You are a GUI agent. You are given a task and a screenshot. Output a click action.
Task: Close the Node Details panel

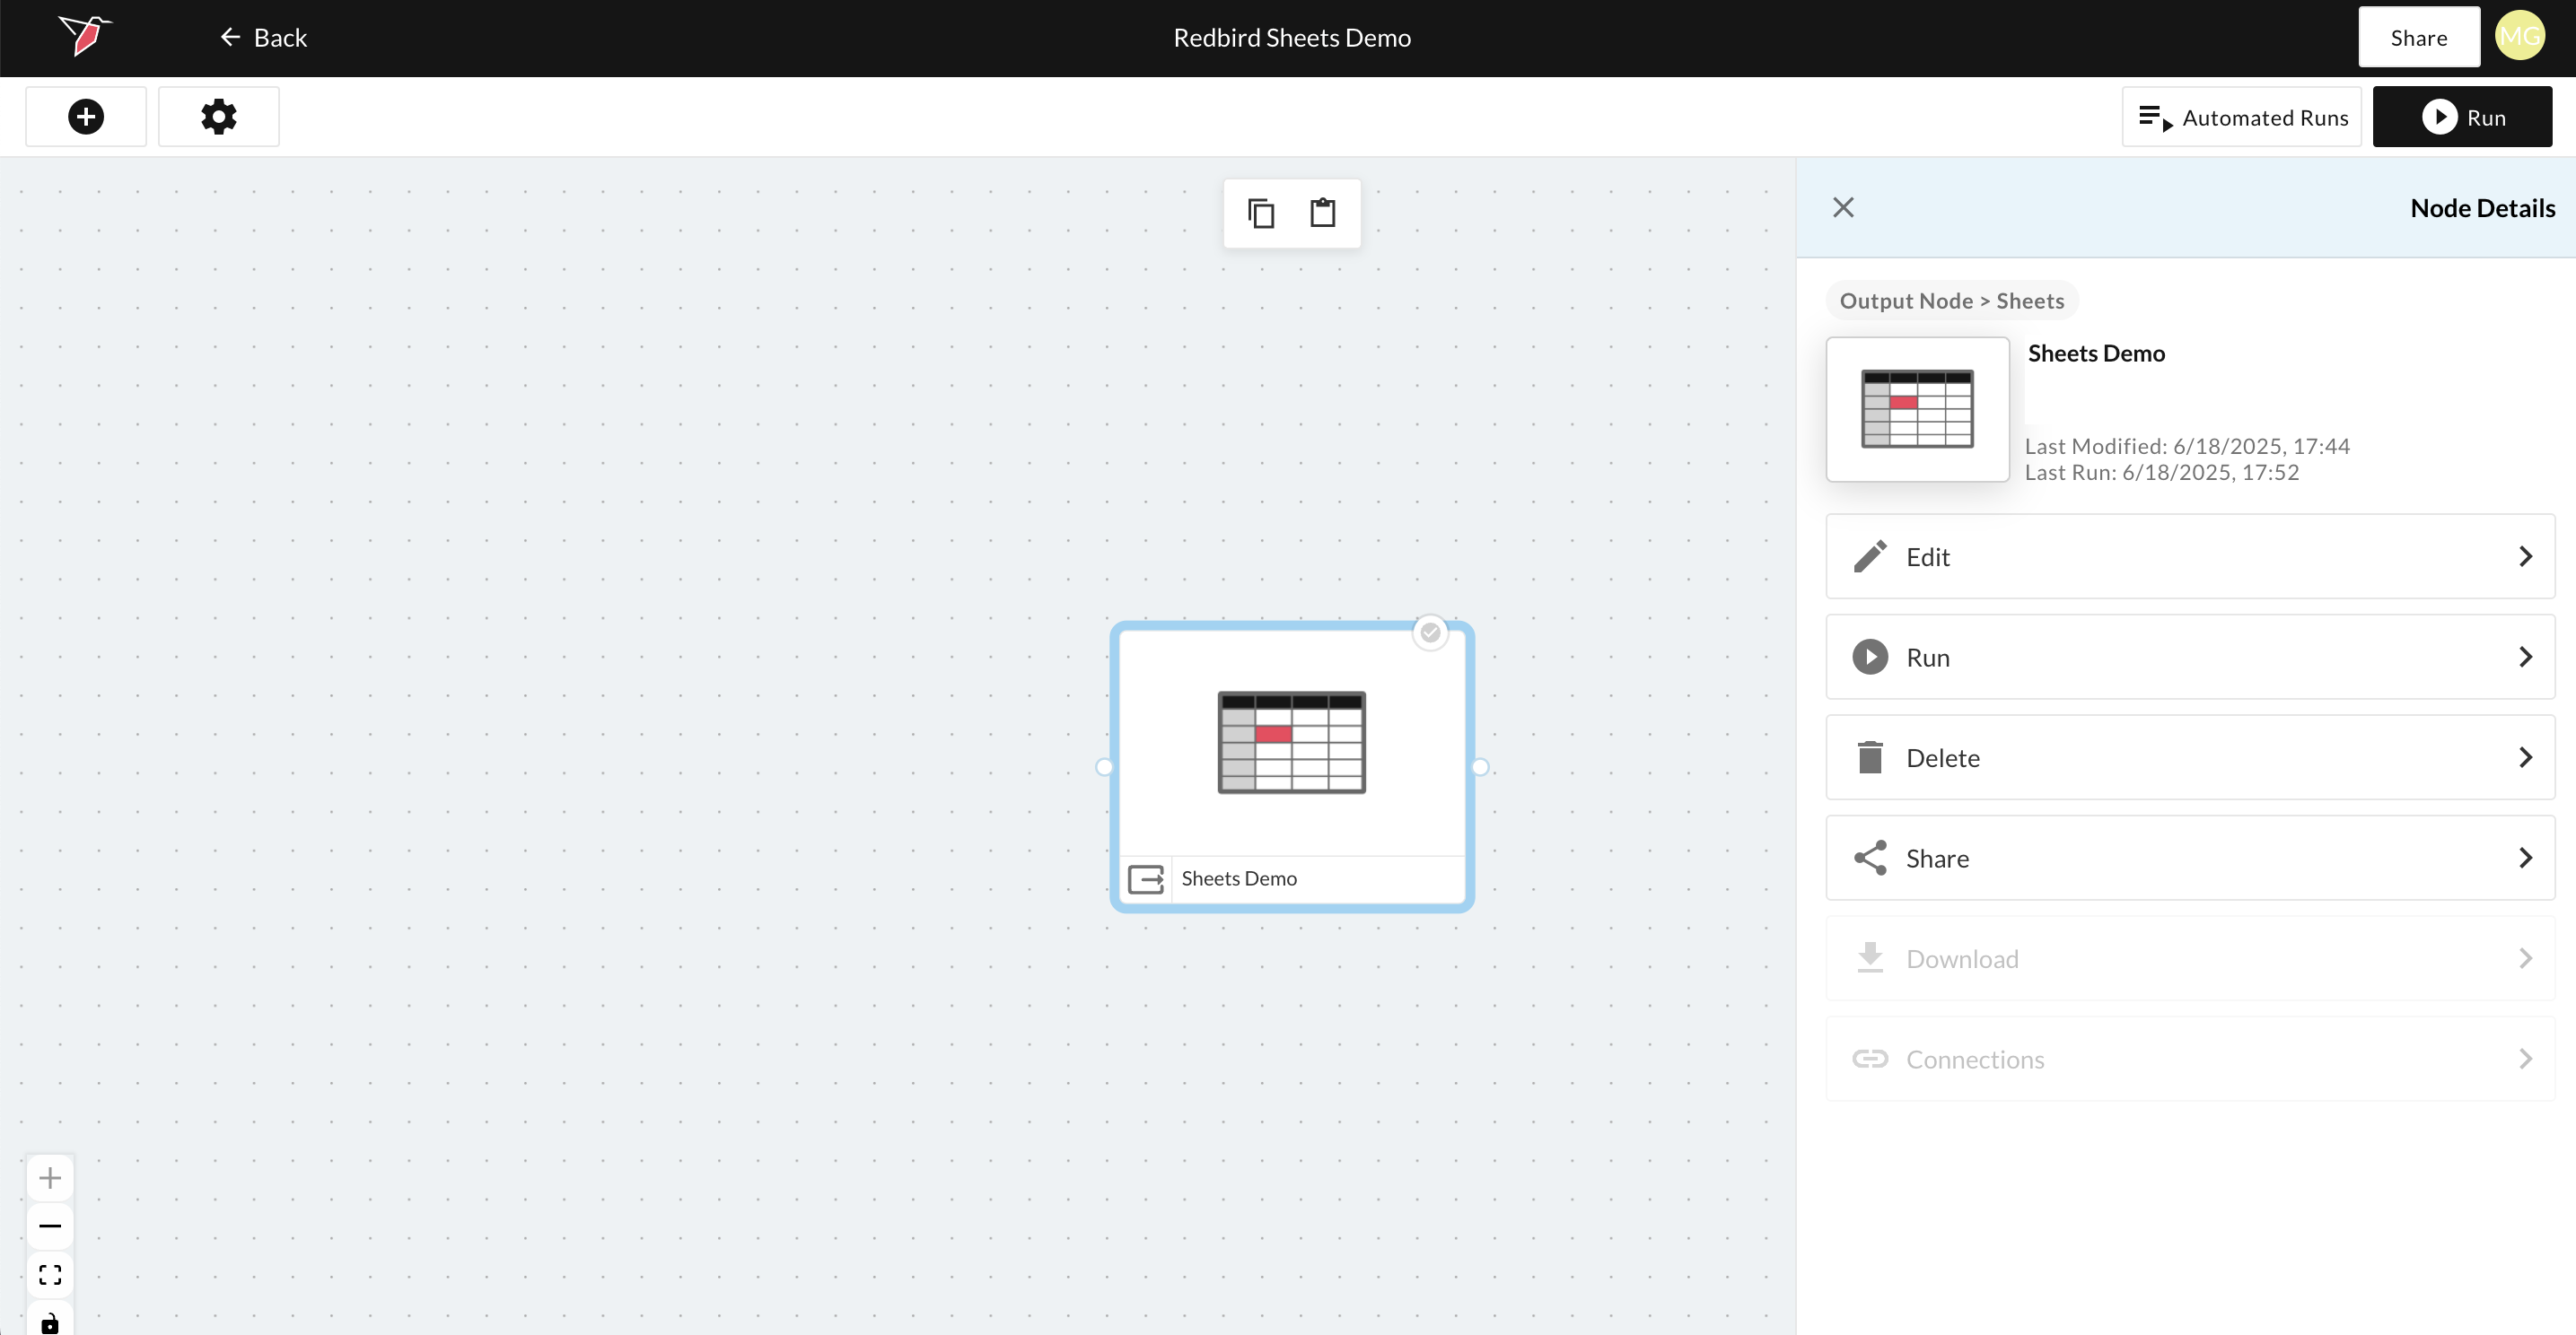[1843, 207]
